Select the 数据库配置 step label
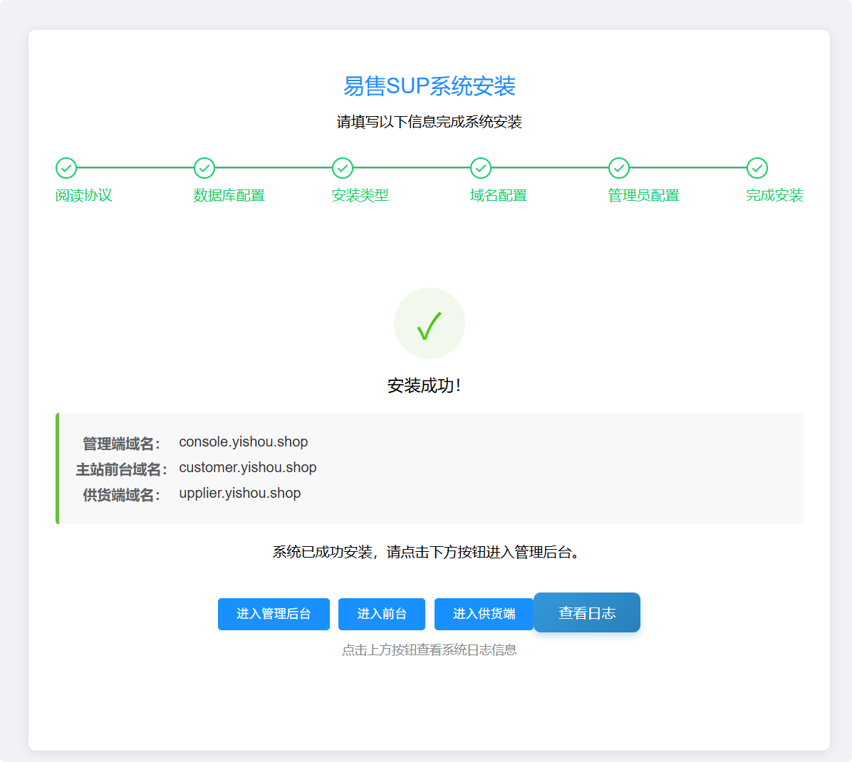The width and height of the screenshot is (852, 762). point(229,195)
